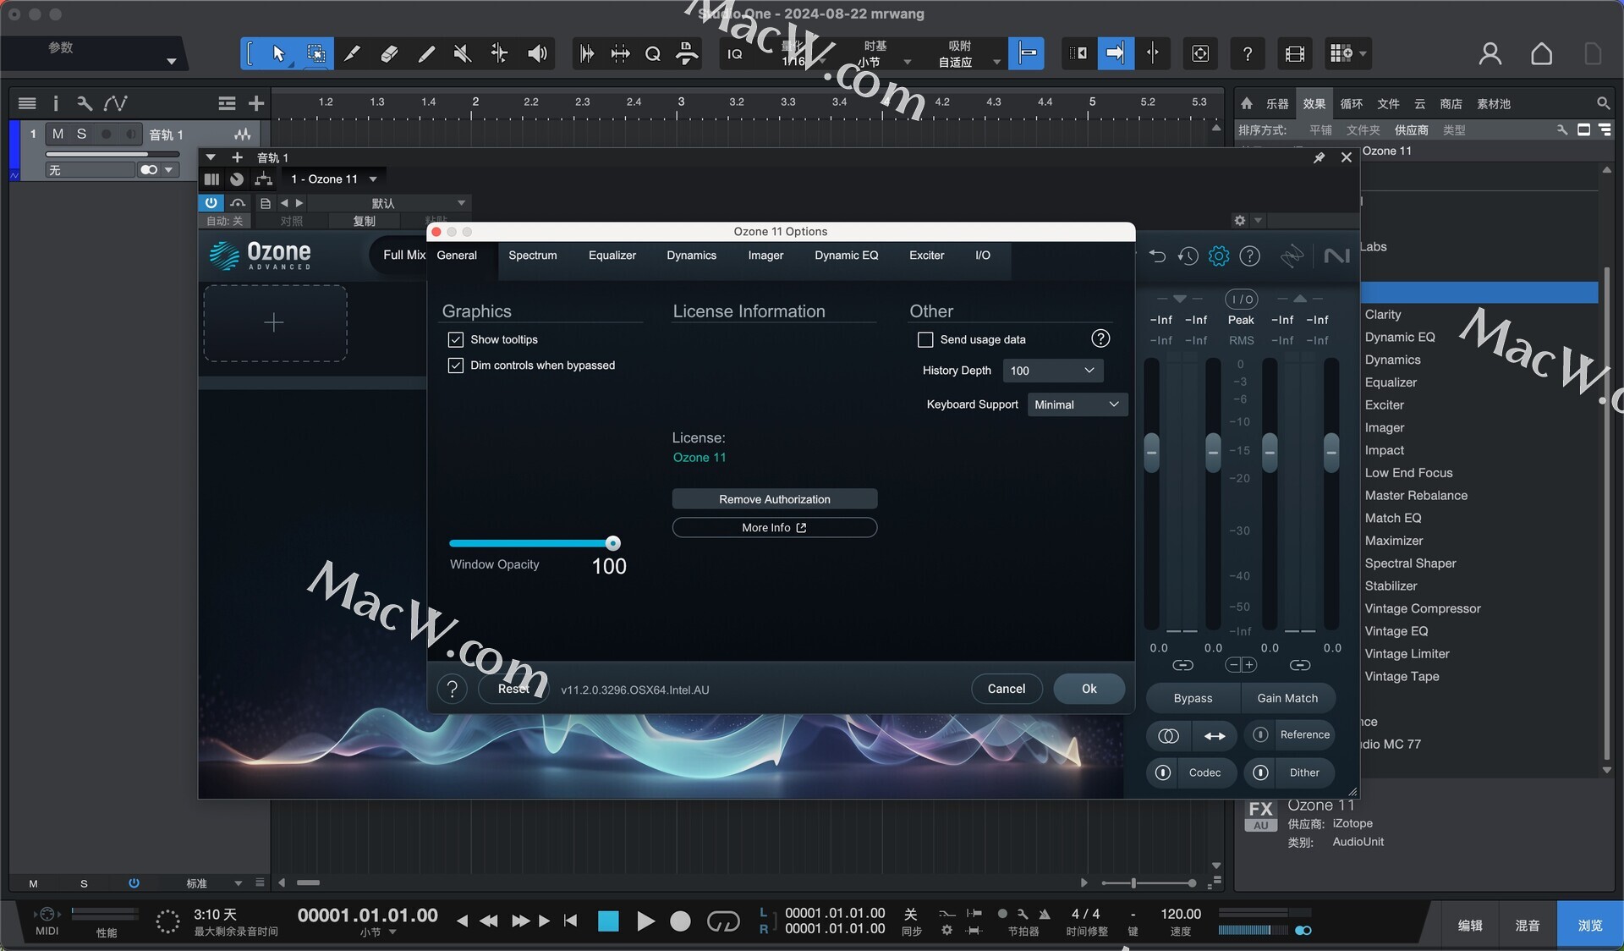Select the Range tool
The height and width of the screenshot is (951, 1624).
tap(315, 53)
